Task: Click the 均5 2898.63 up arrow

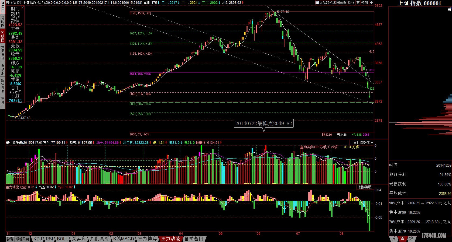Action: click(x=243, y=3)
